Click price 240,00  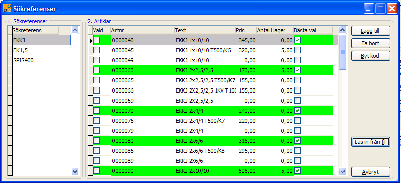coord(247,111)
